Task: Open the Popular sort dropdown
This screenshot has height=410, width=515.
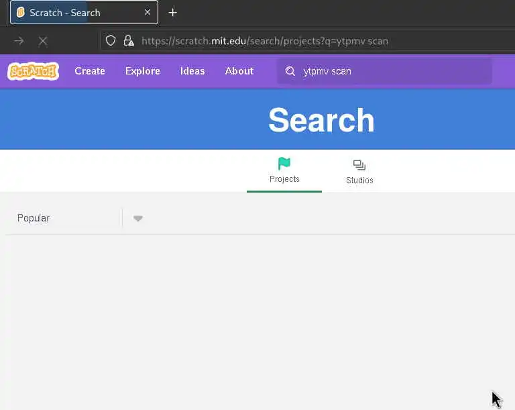Action: [x=80, y=218]
